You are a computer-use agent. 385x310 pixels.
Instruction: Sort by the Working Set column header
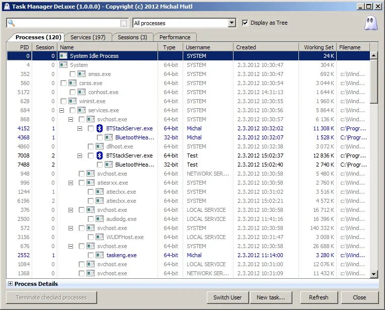(x=317, y=47)
